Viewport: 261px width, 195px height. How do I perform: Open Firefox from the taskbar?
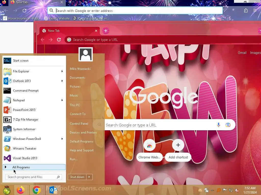pos(20,190)
